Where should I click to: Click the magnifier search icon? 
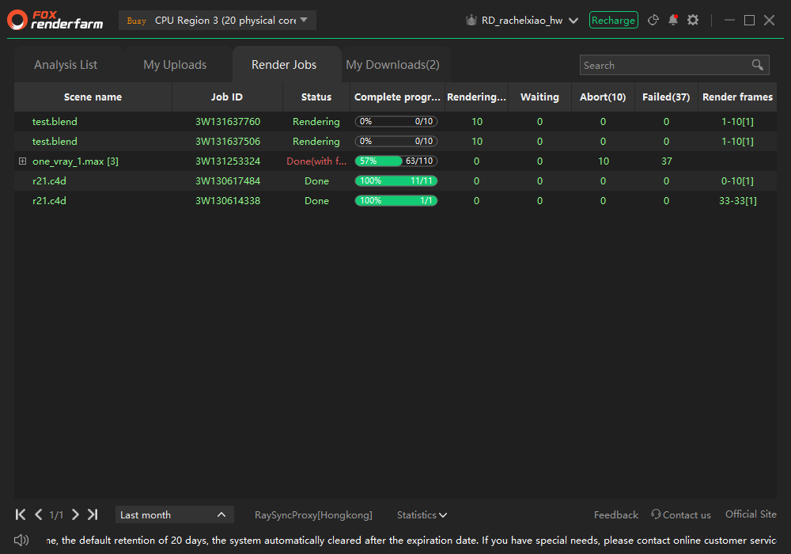[758, 65]
